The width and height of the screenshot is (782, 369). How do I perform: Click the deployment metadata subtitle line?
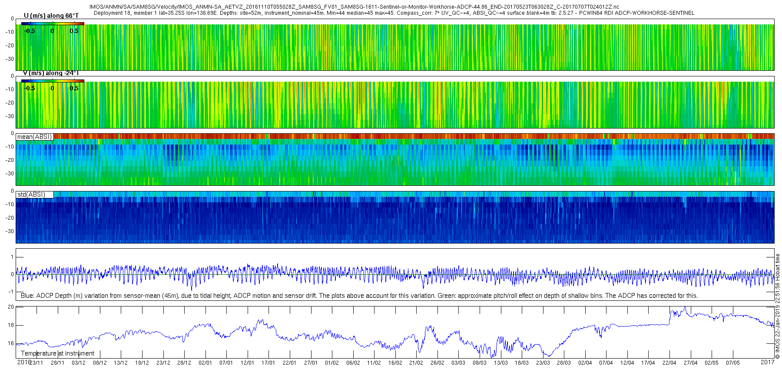pyautogui.click(x=394, y=13)
